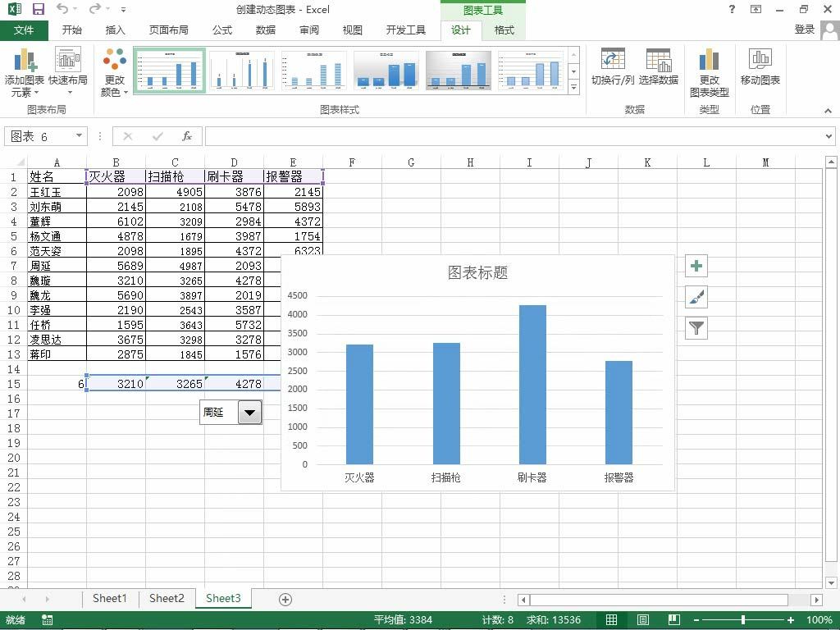Click the green plus chart elements button

tap(696, 266)
